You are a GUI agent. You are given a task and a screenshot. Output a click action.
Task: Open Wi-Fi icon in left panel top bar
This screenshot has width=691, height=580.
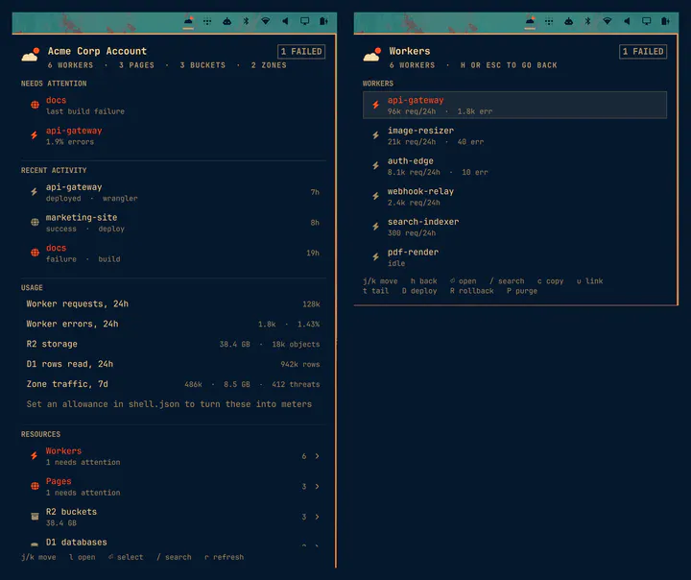pos(265,21)
